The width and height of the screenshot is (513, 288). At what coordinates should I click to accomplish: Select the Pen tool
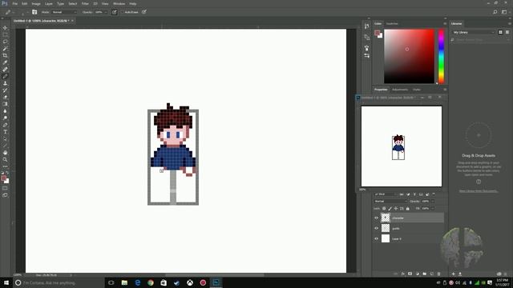click(x=5, y=125)
